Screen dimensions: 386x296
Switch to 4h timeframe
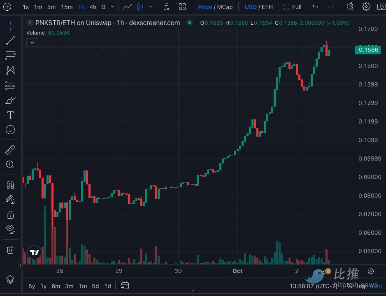point(93,7)
